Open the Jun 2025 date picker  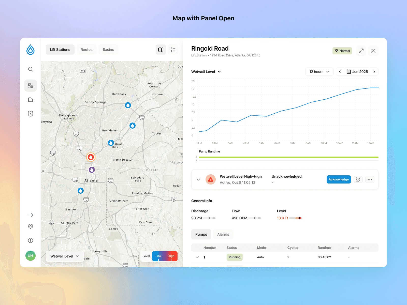pyautogui.click(x=357, y=72)
